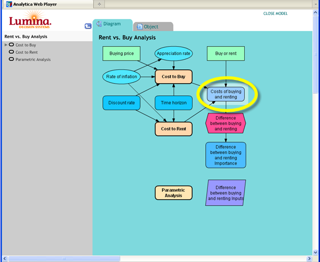Select the Buying price input node
This screenshot has height=262, width=320.
pyautogui.click(x=121, y=53)
